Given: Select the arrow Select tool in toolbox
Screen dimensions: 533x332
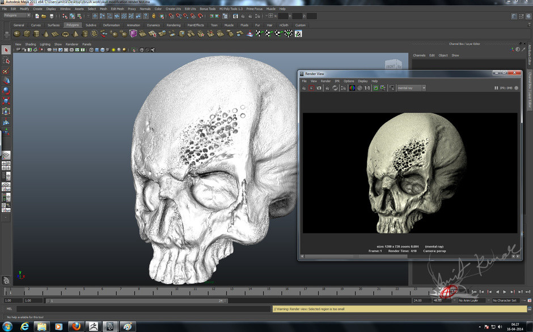Looking at the screenshot, I should coord(6,50).
